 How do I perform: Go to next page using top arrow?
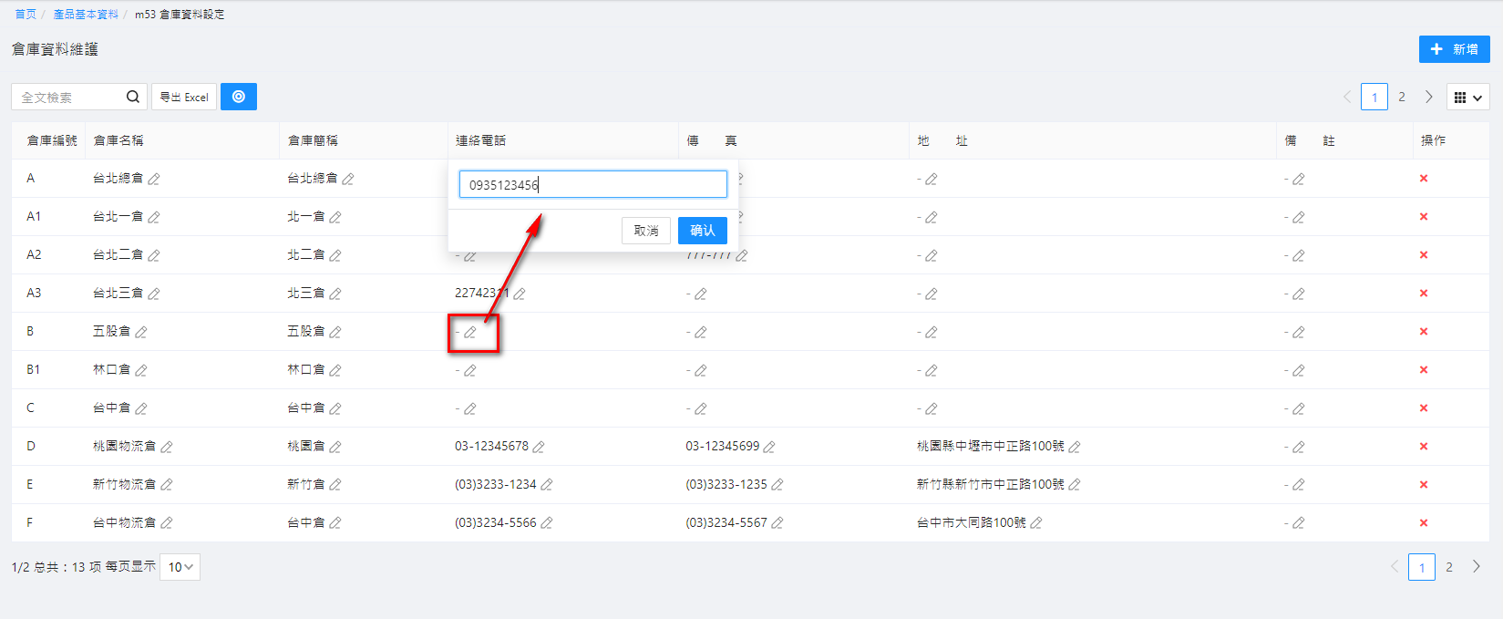point(1429,97)
